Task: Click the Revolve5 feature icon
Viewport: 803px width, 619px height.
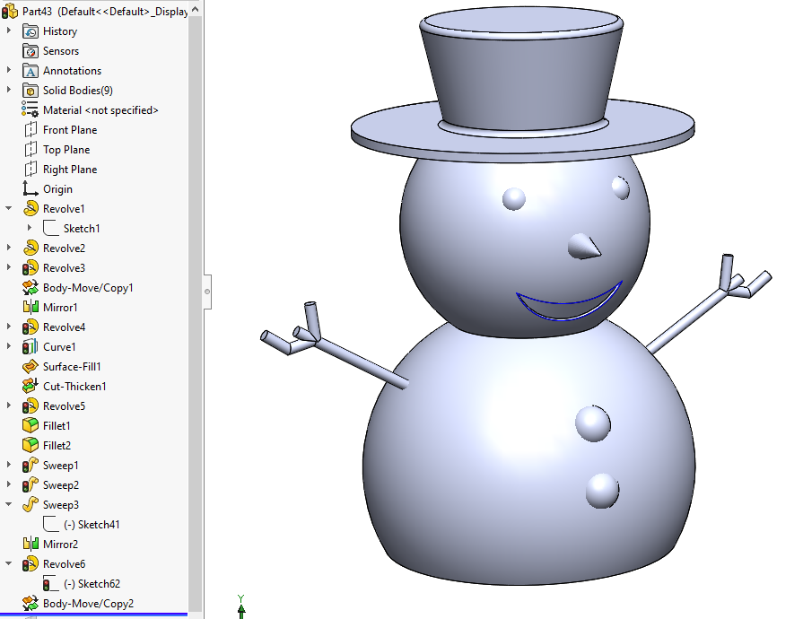Action: [x=31, y=406]
